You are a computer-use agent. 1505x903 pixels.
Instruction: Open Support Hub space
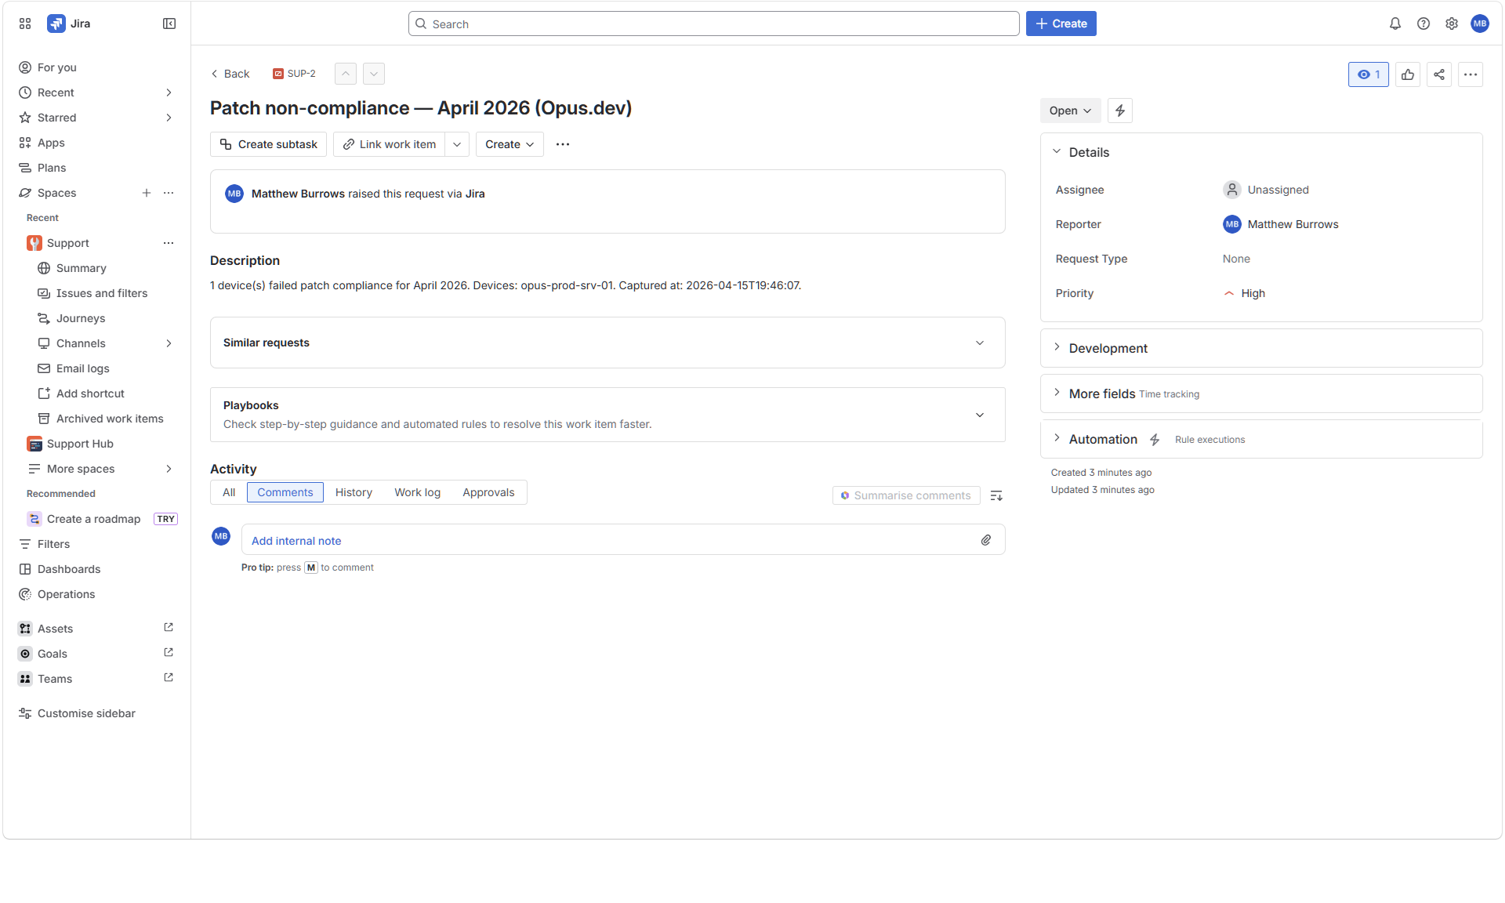click(80, 444)
